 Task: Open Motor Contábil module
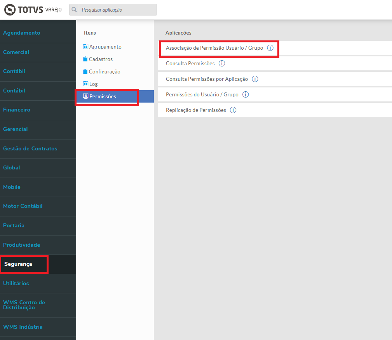38,206
